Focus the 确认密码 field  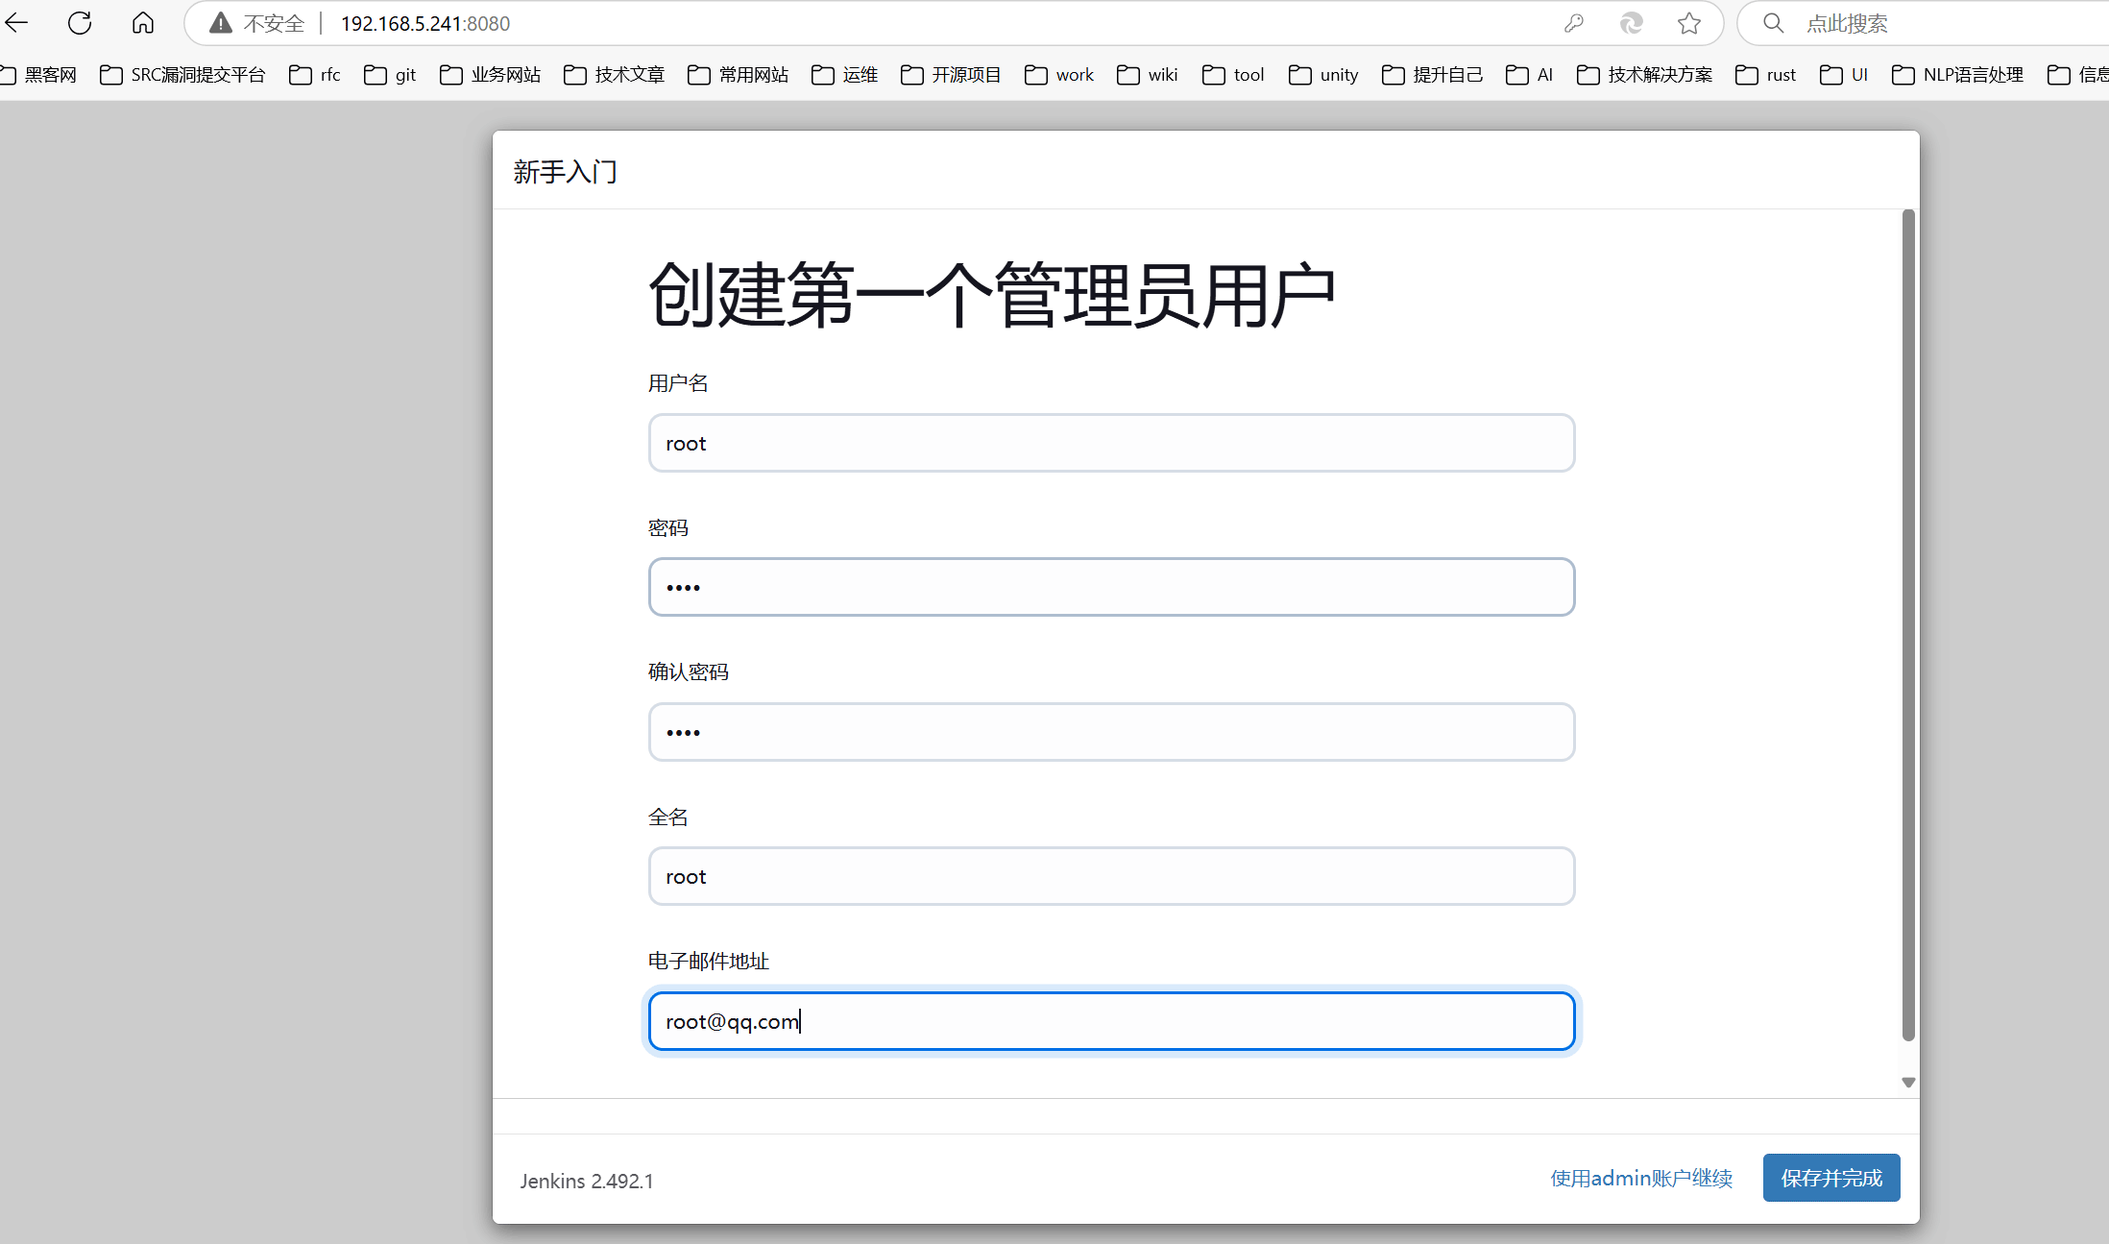point(1111,732)
